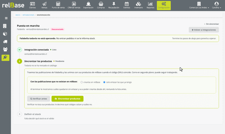Screen dimensions: 225x134
Task: Open the Reportes chart icon
Action: [x=150, y=4]
